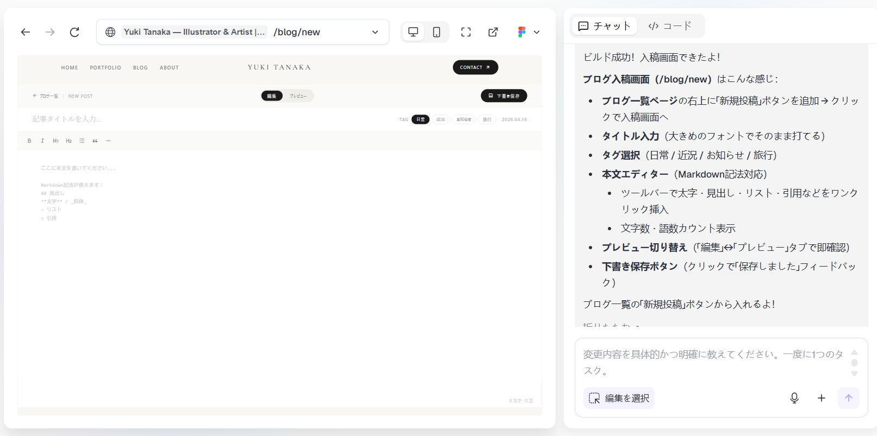Image resolution: width=877 pixels, height=436 pixels.
Task: Return to ブログ一覧 via back link
Action: (46, 96)
